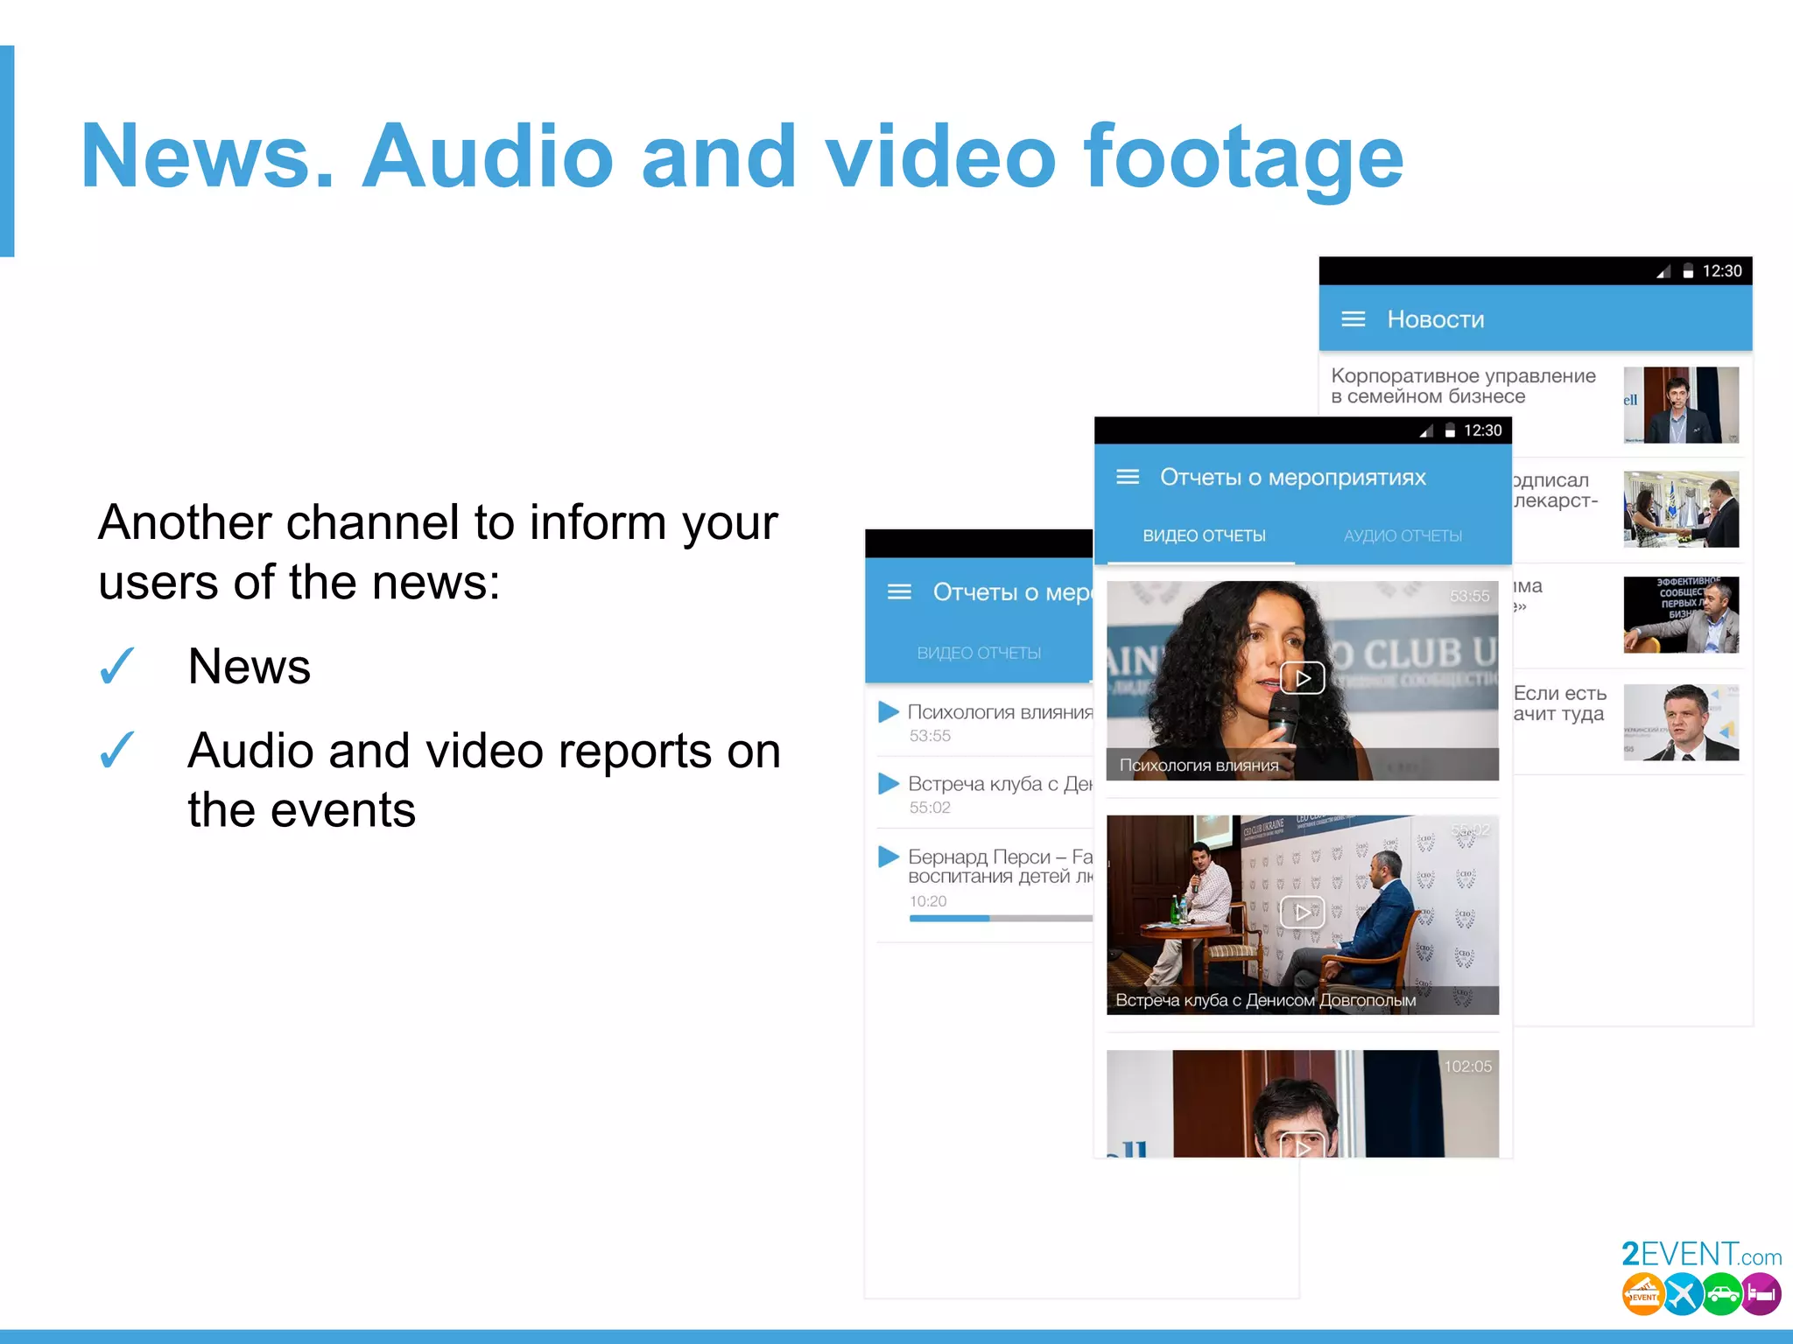Click 12:30 clock in front screen status bar
Viewport: 1793px width, 1344px height.
(x=1482, y=430)
